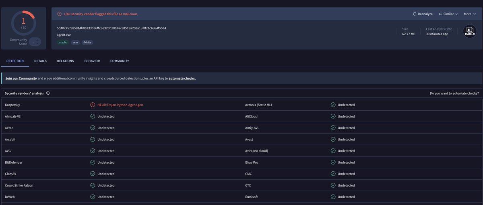Image resolution: width=483 pixels, height=205 pixels.
Task: Click the Avira (no cloud) vendor name
Action: 256,151
